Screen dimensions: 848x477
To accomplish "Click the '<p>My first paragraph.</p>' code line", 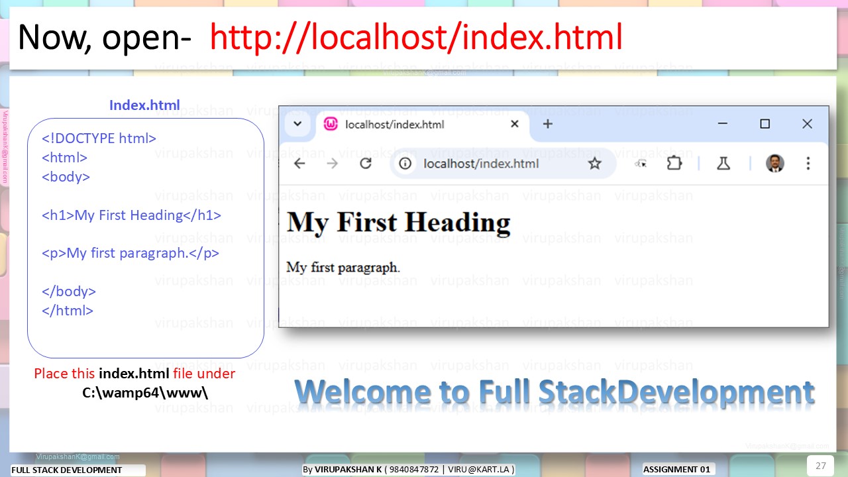I will [131, 253].
